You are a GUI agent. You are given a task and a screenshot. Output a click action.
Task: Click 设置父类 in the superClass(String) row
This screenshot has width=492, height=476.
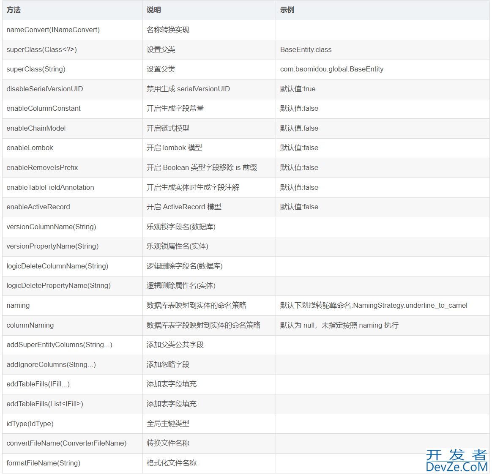click(161, 69)
